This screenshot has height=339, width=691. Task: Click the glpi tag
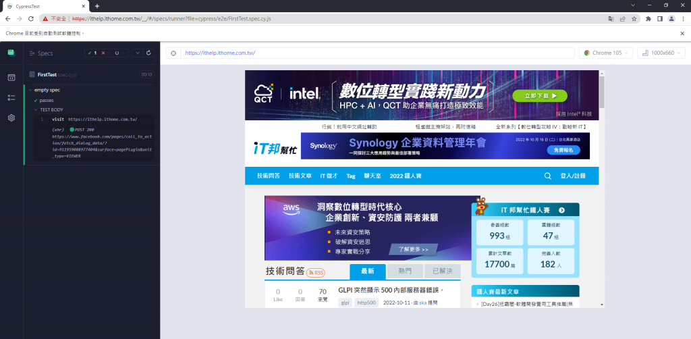pyautogui.click(x=345, y=303)
